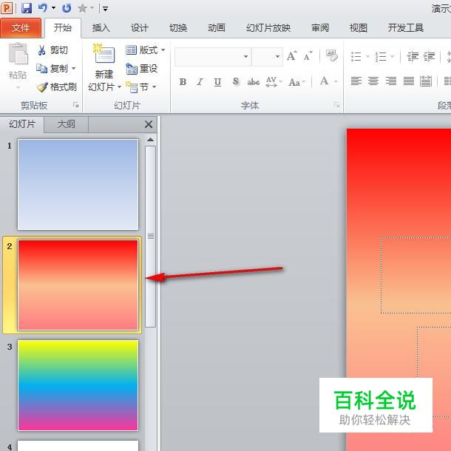The height and width of the screenshot is (451, 451).
Task: Switch to the 插入 (Insert) tab
Action: pos(101,28)
